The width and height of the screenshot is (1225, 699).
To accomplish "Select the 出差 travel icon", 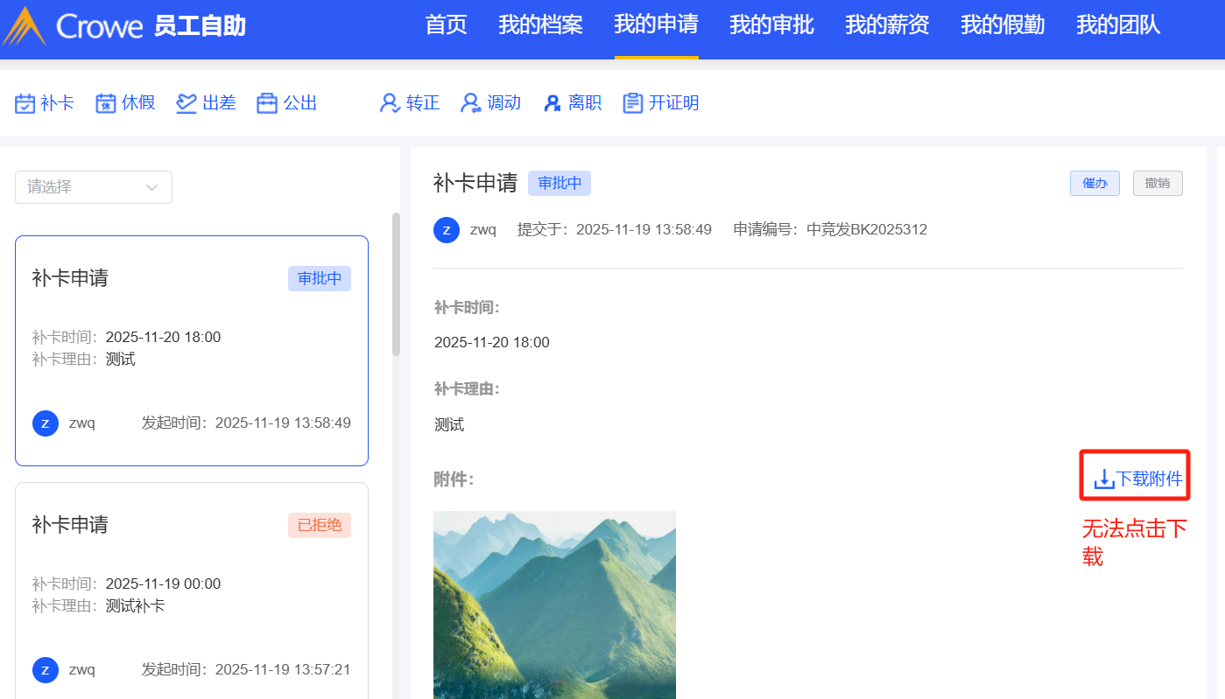I will point(187,103).
